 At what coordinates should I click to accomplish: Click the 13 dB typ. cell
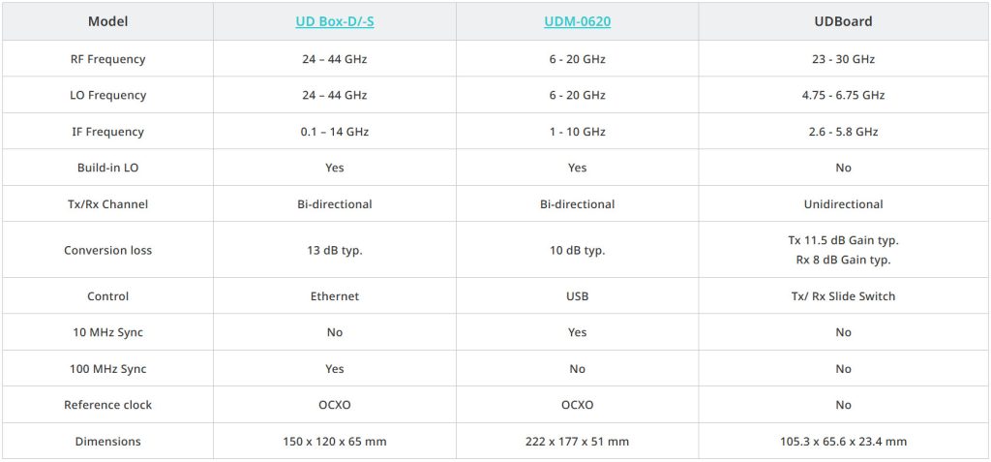[x=334, y=250]
